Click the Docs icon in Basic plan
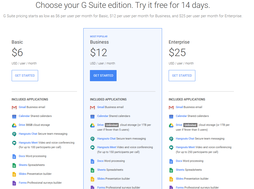This screenshot has width=254, height=189. (x=14, y=157)
